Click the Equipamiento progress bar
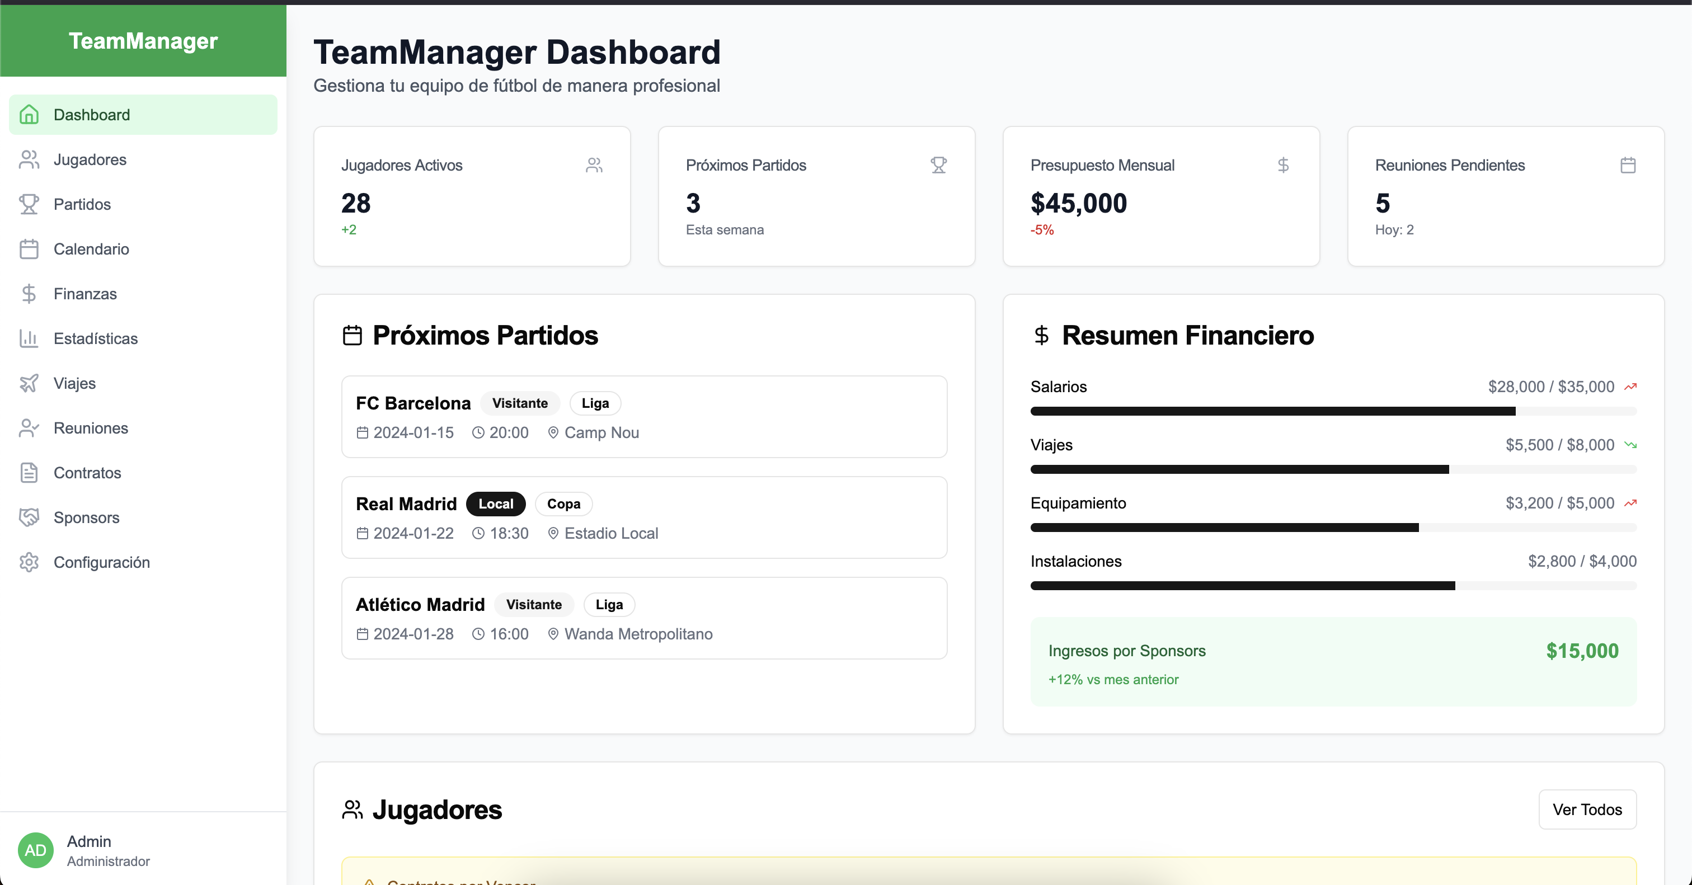 point(1333,527)
